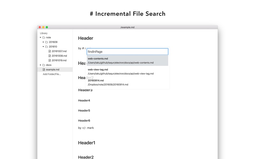Expand the 201609 folder arrow
The image size is (255, 159).
click(43, 42)
